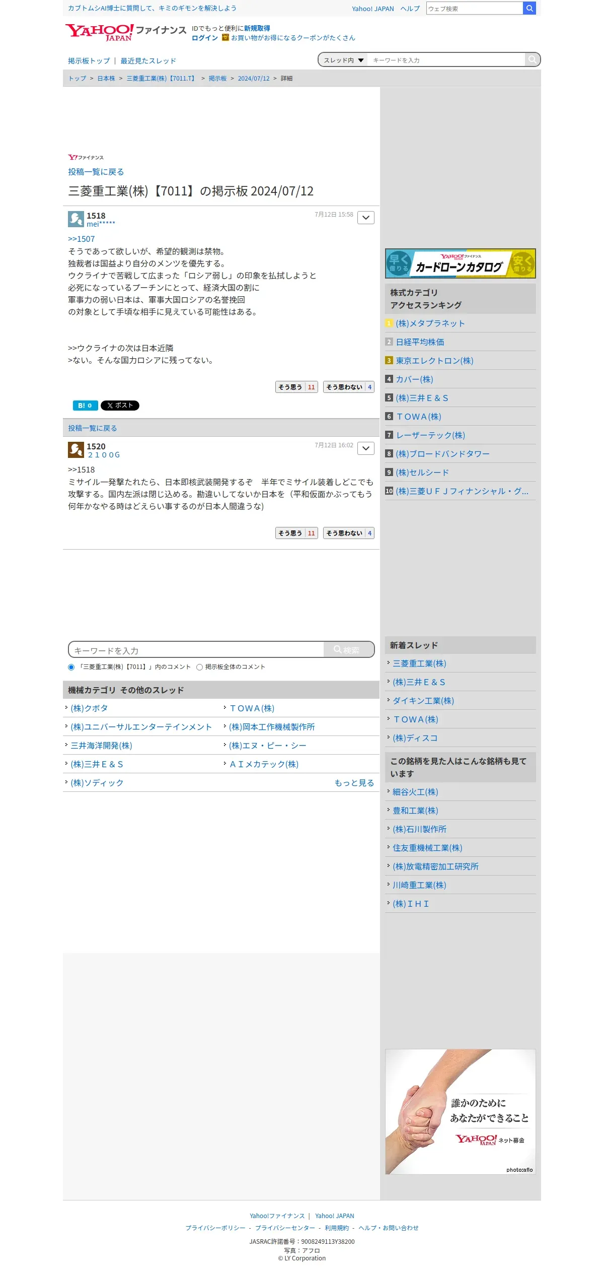Open user name mei***** profile link
The width and height of the screenshot is (604, 1273).
click(x=101, y=224)
